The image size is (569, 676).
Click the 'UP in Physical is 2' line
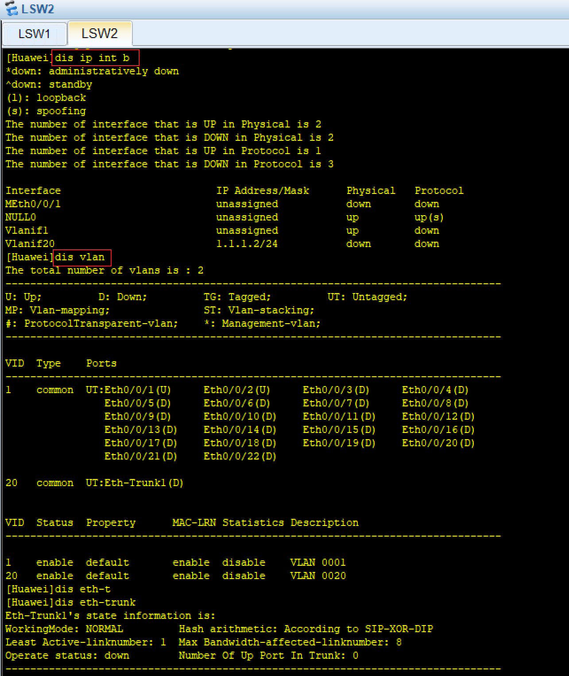163,124
